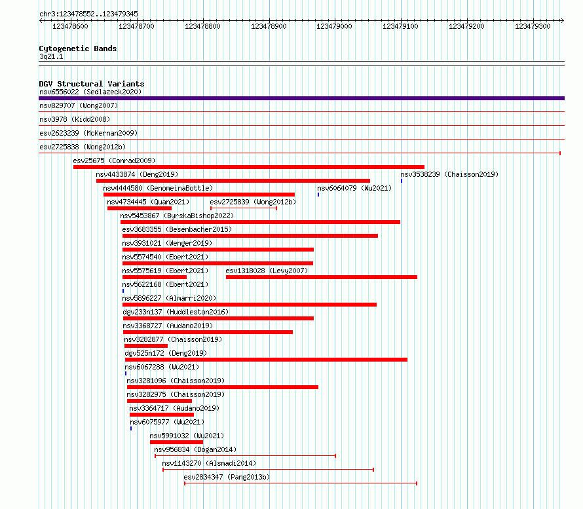
Task: Click the blue nsv6075977 variant marker
Action: [x=131, y=428]
